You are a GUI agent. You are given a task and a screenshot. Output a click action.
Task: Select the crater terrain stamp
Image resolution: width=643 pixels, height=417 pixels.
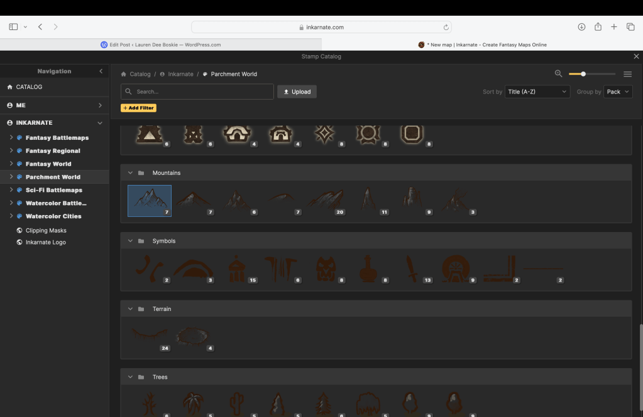tap(192, 336)
